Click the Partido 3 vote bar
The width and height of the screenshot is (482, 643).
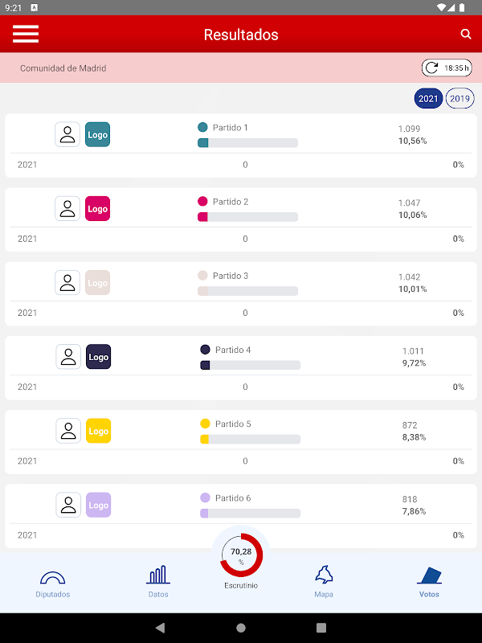(247, 291)
